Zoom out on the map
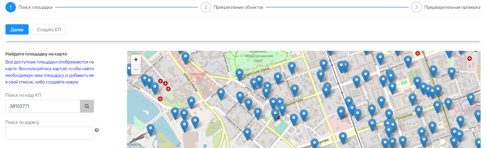Image resolution: width=486 pixels, height=148 pixels. tap(136, 70)
